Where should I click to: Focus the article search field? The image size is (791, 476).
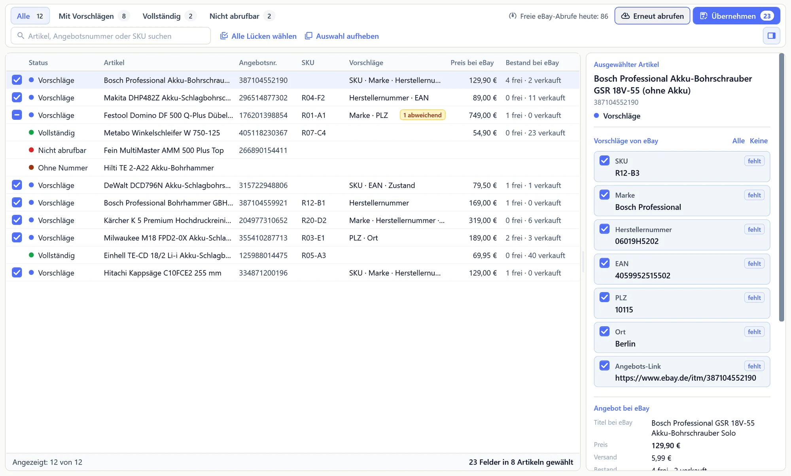pyautogui.click(x=111, y=36)
